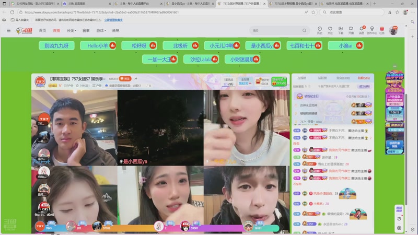The image size is (418, 235).
Task: Click the Hello avatar bubble on video overlay
Action: (44, 172)
